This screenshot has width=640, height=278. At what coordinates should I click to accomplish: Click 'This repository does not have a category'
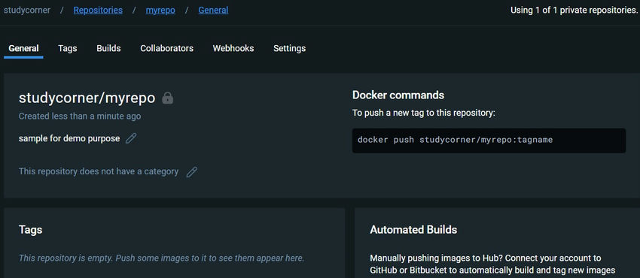(99, 171)
